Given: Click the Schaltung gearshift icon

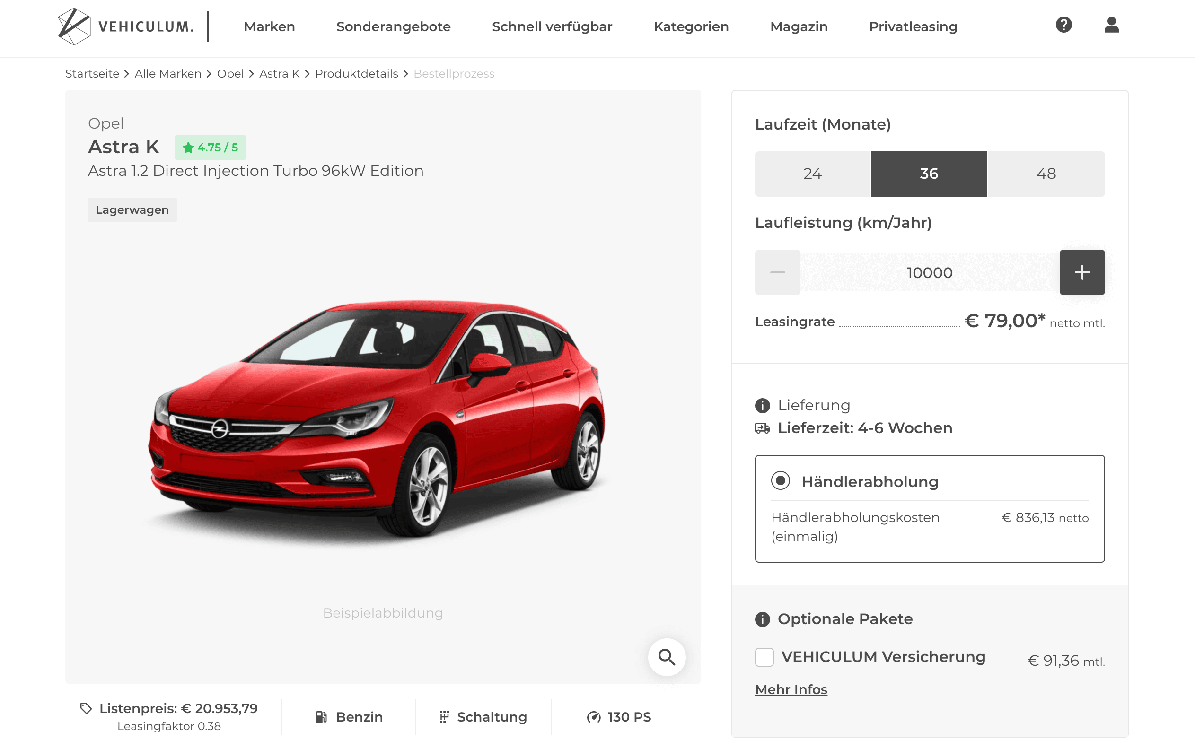Looking at the screenshot, I should coord(444,717).
